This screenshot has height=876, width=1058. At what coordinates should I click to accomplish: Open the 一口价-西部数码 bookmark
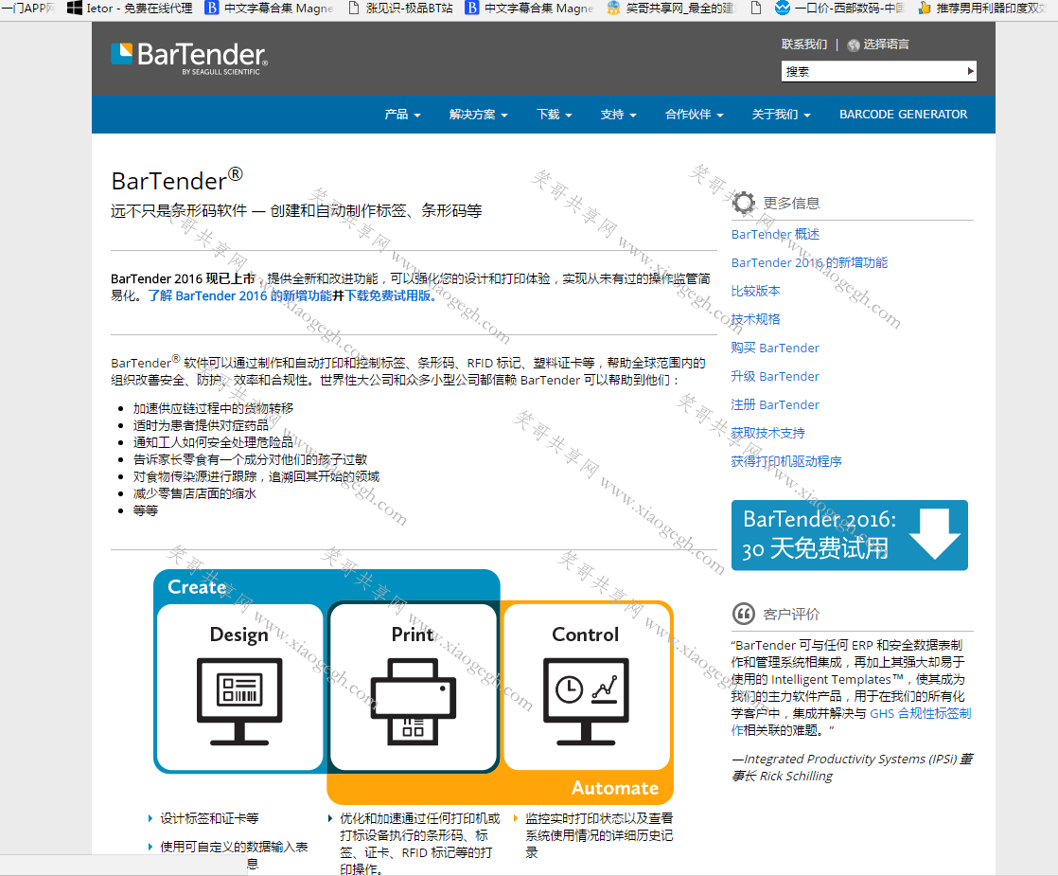pyautogui.click(x=840, y=9)
